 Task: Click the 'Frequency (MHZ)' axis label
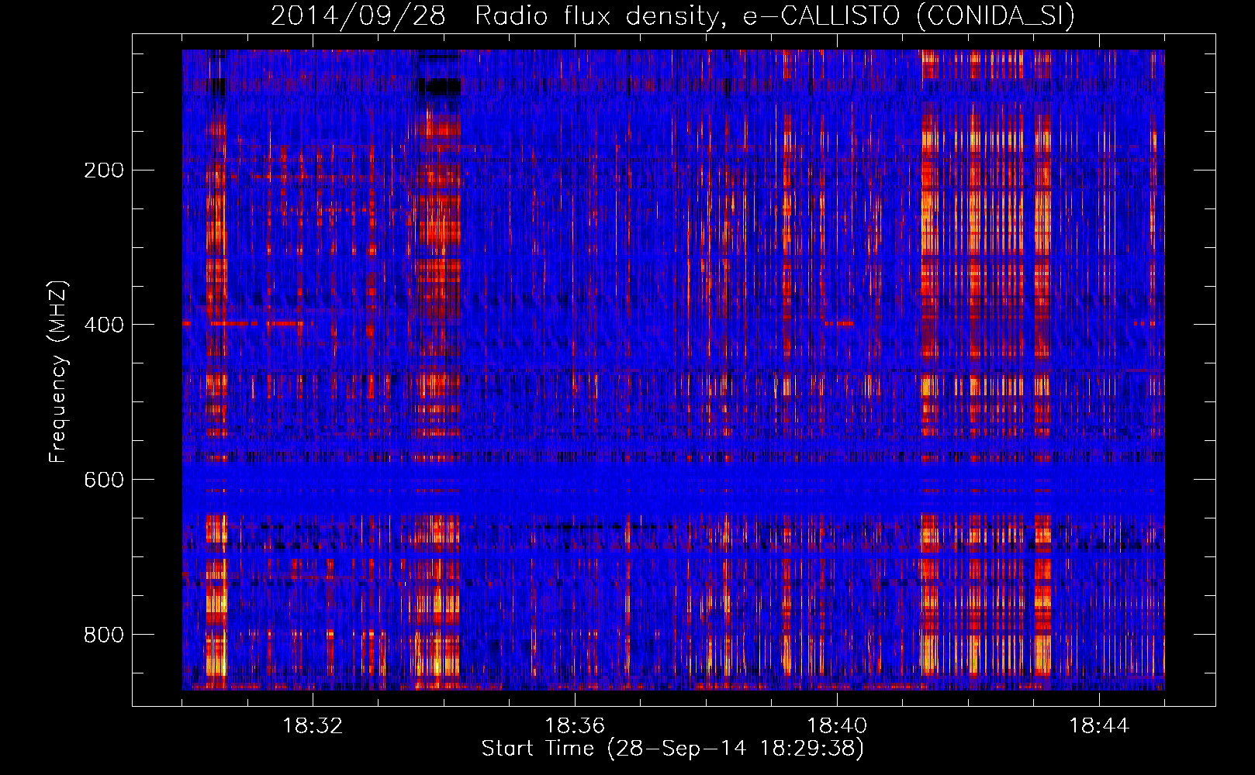pos(58,372)
